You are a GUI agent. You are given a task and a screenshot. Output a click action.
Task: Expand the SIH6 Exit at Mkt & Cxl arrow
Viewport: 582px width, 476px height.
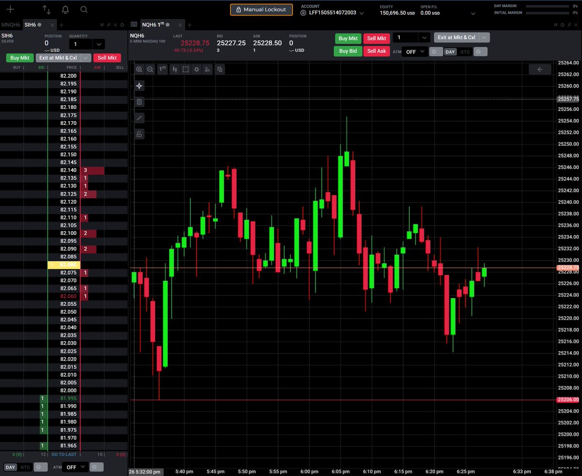(x=86, y=58)
